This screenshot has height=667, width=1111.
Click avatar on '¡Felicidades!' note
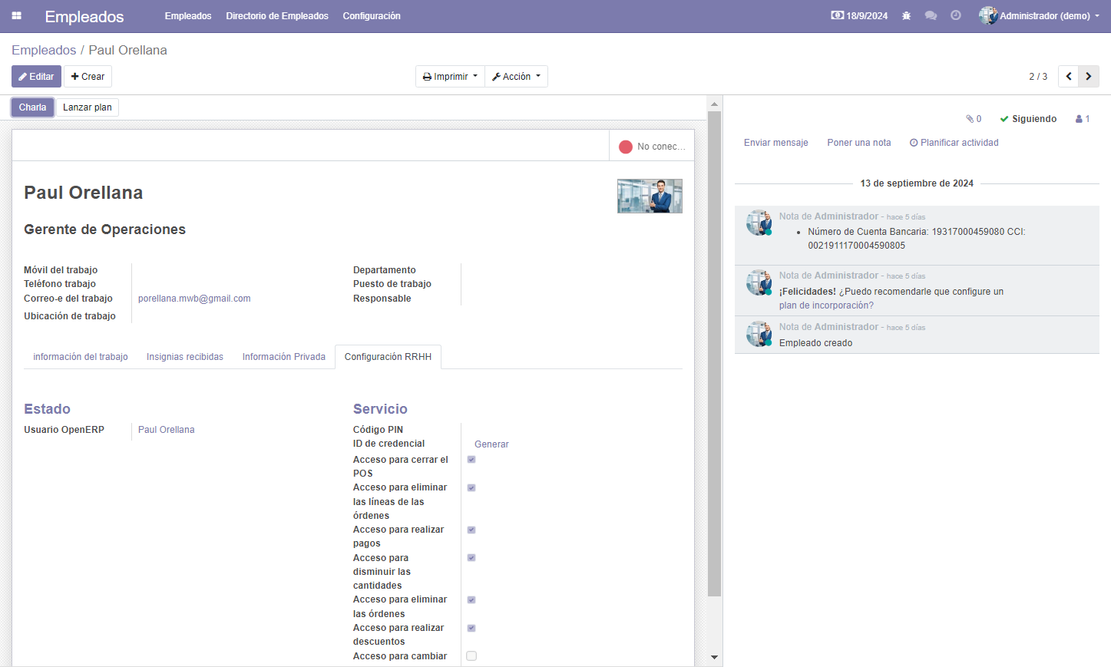(759, 282)
